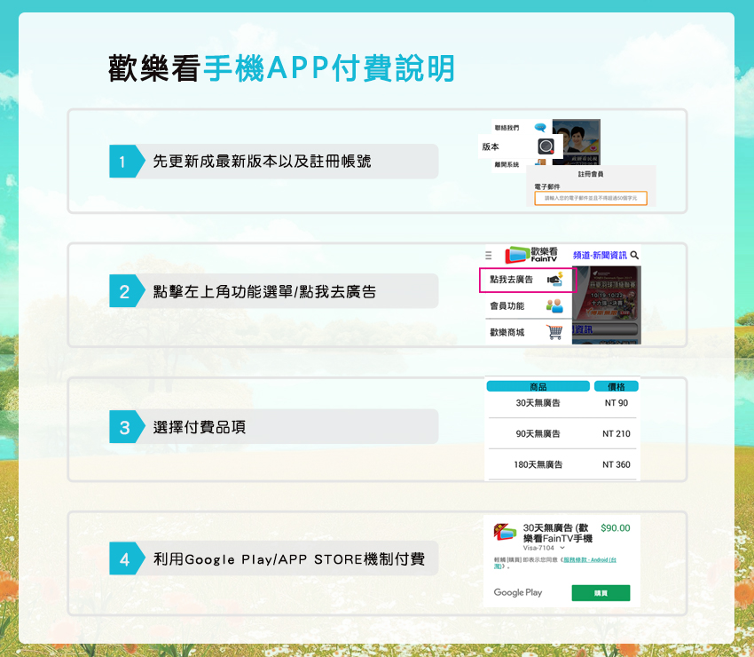Image resolution: width=754 pixels, height=657 pixels.
Task: Click the version icon next to 版本
Action: pyautogui.click(x=546, y=146)
